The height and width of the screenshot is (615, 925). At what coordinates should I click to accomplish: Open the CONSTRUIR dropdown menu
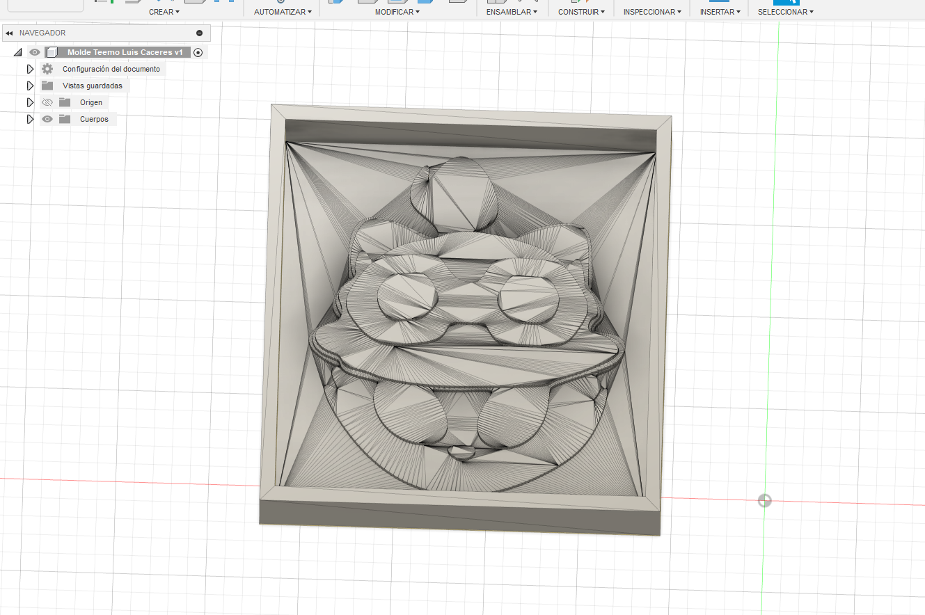(x=581, y=12)
